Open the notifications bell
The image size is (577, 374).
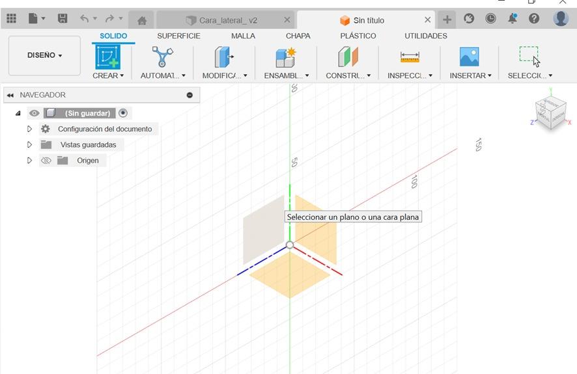pos(513,18)
